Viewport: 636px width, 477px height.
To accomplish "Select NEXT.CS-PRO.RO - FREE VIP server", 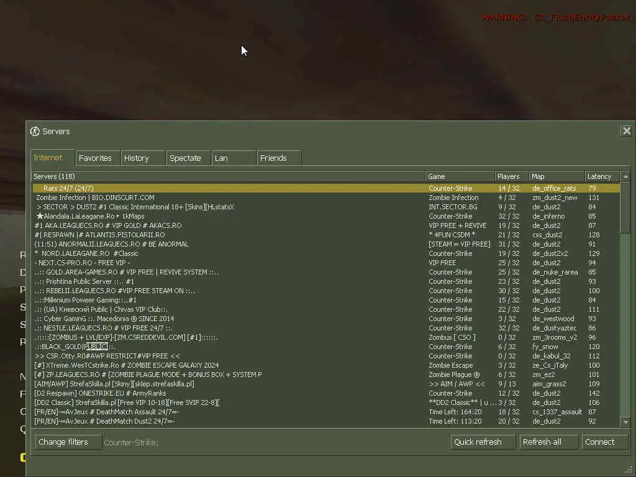I will tap(326, 263).
